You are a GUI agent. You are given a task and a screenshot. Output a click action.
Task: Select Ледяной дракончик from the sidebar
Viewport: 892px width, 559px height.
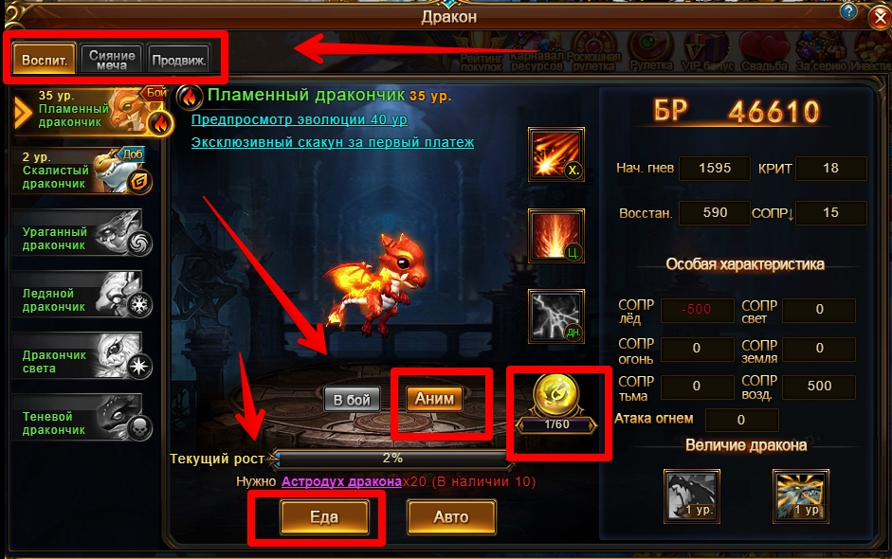pyautogui.click(x=82, y=299)
